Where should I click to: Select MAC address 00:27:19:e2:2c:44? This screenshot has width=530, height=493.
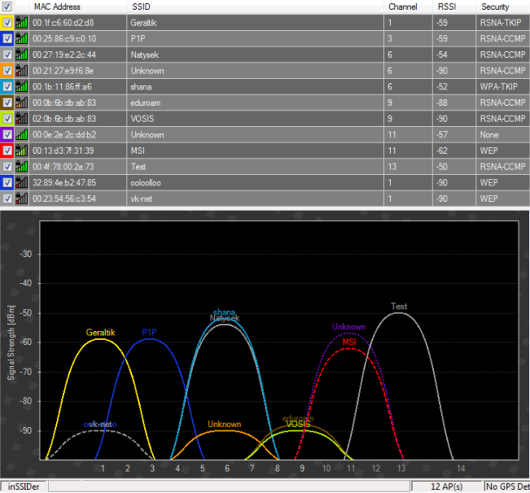pyautogui.click(x=64, y=55)
